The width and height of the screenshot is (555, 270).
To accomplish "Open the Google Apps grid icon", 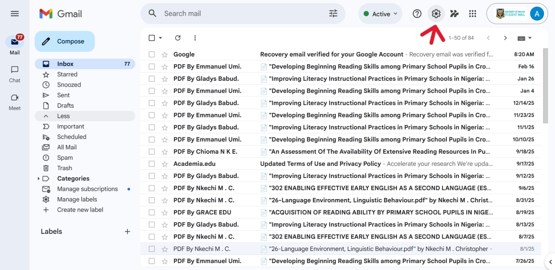I will (472, 14).
